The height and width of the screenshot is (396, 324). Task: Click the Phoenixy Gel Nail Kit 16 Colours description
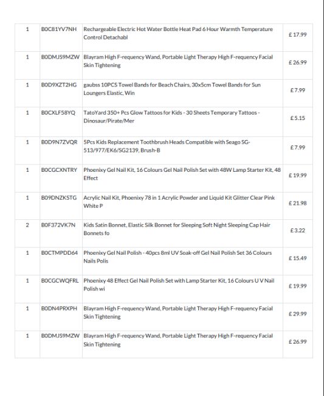pos(182,174)
